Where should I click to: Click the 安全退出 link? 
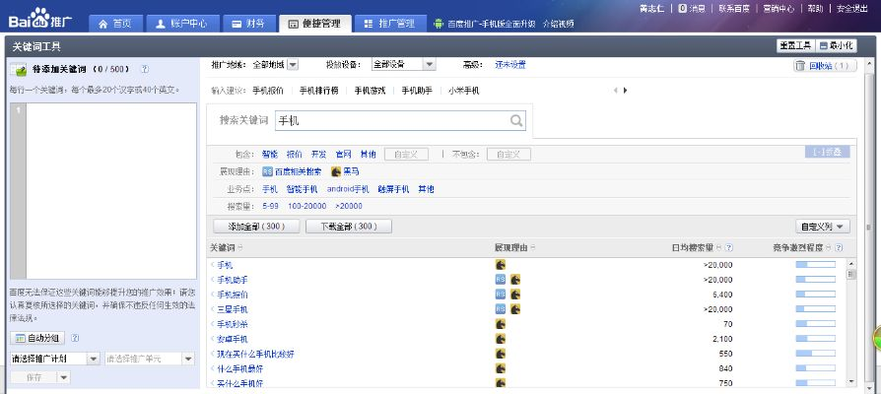[852, 9]
